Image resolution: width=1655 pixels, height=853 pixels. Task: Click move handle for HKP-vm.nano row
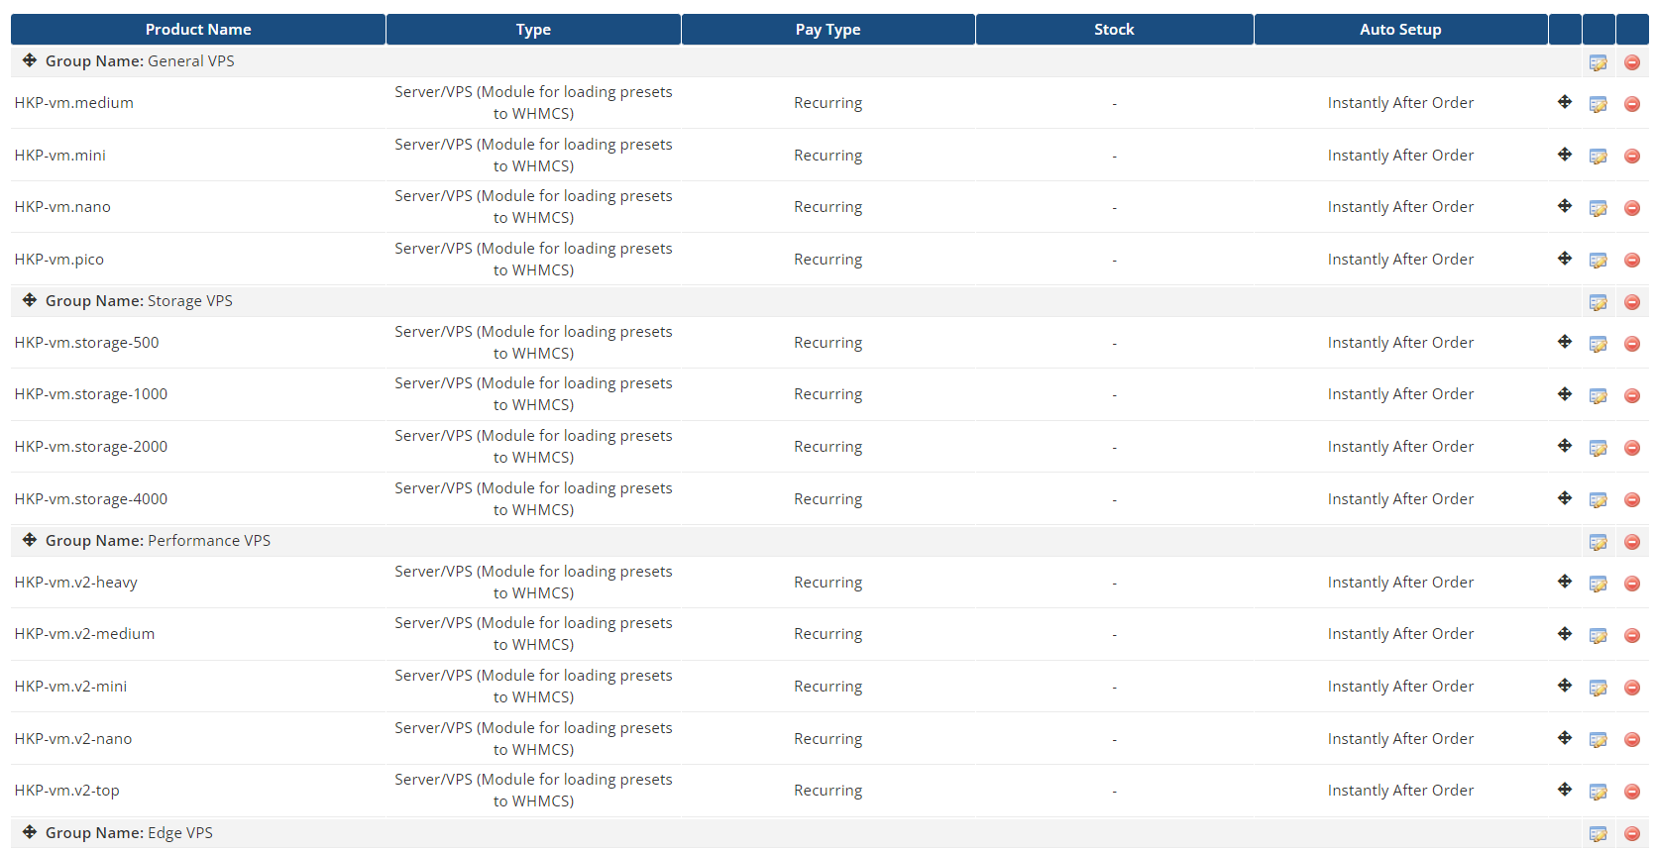(1565, 206)
